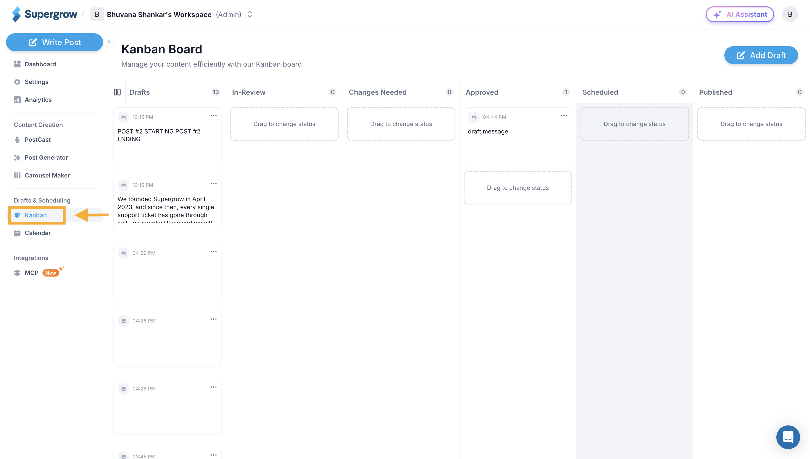Expand the workspace switcher chevrons
810x459 pixels.
click(250, 15)
